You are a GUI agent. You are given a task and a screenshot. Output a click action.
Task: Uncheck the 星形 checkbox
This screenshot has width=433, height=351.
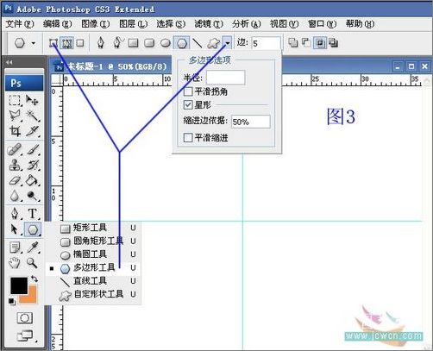click(x=188, y=104)
